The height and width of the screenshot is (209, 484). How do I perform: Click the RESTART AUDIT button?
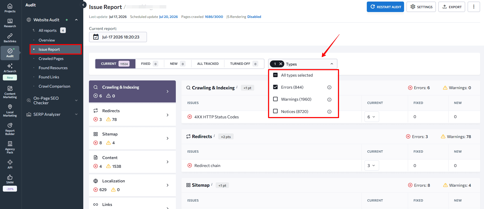(x=385, y=7)
